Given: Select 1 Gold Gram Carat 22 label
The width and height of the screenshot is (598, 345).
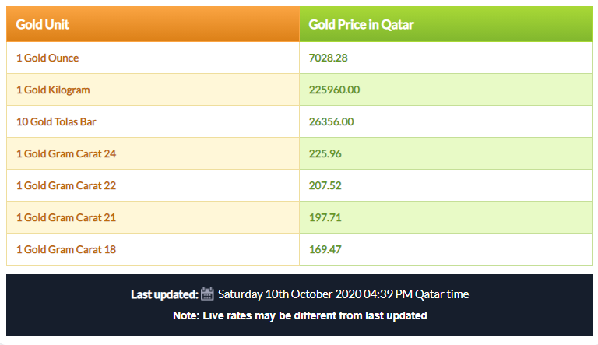Looking at the screenshot, I should click(66, 185).
